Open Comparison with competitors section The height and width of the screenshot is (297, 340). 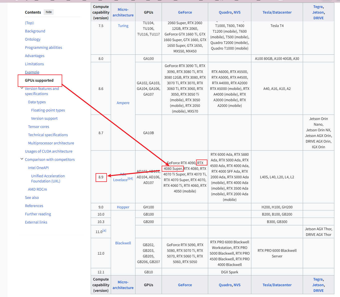50,160
